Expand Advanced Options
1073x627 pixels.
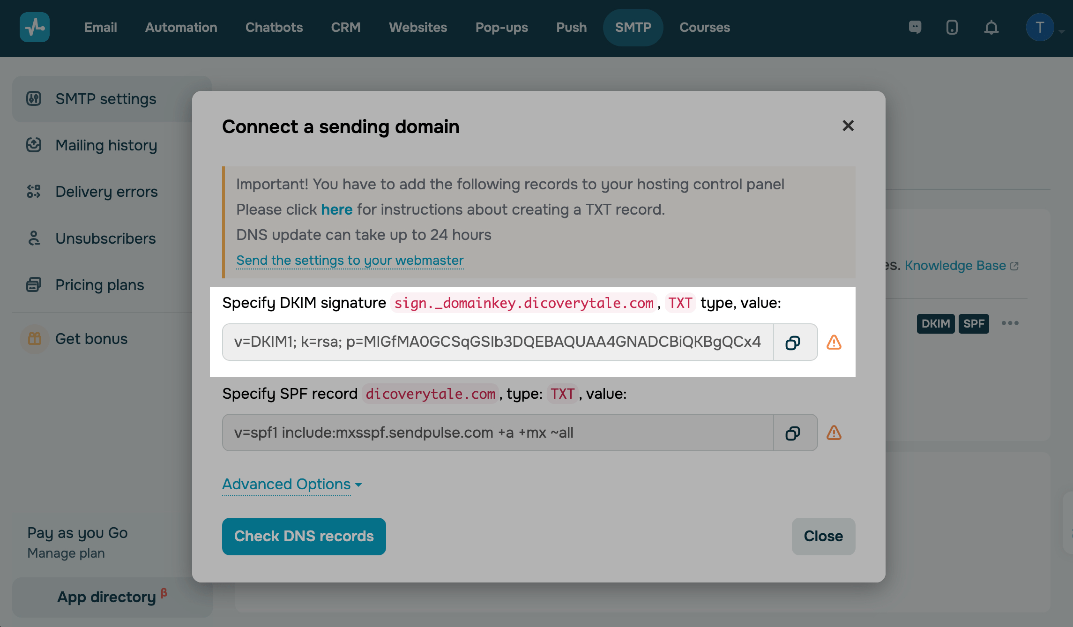[291, 484]
